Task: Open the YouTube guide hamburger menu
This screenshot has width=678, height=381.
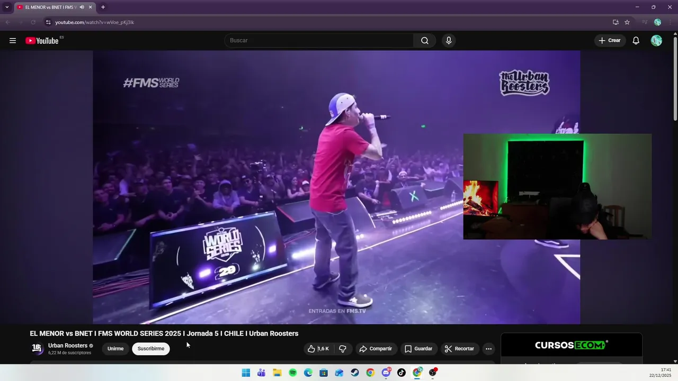Action: tap(13, 41)
